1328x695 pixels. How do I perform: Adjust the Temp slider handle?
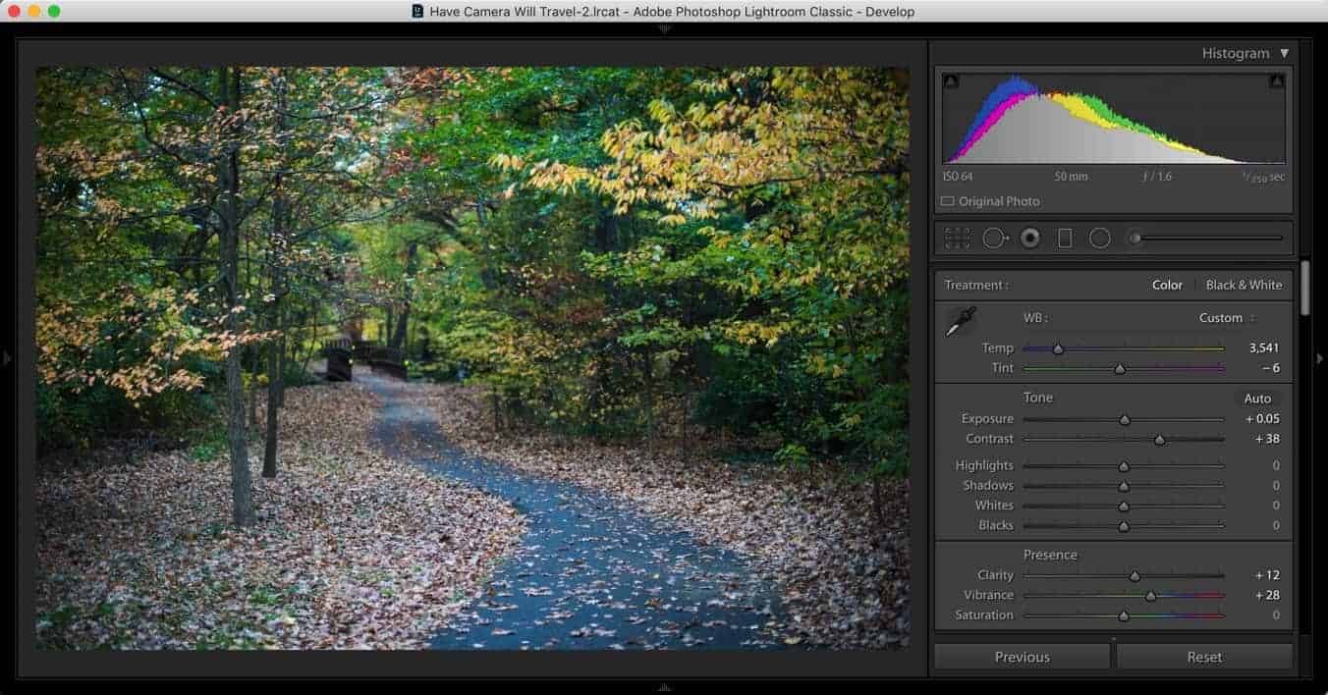click(x=1058, y=348)
